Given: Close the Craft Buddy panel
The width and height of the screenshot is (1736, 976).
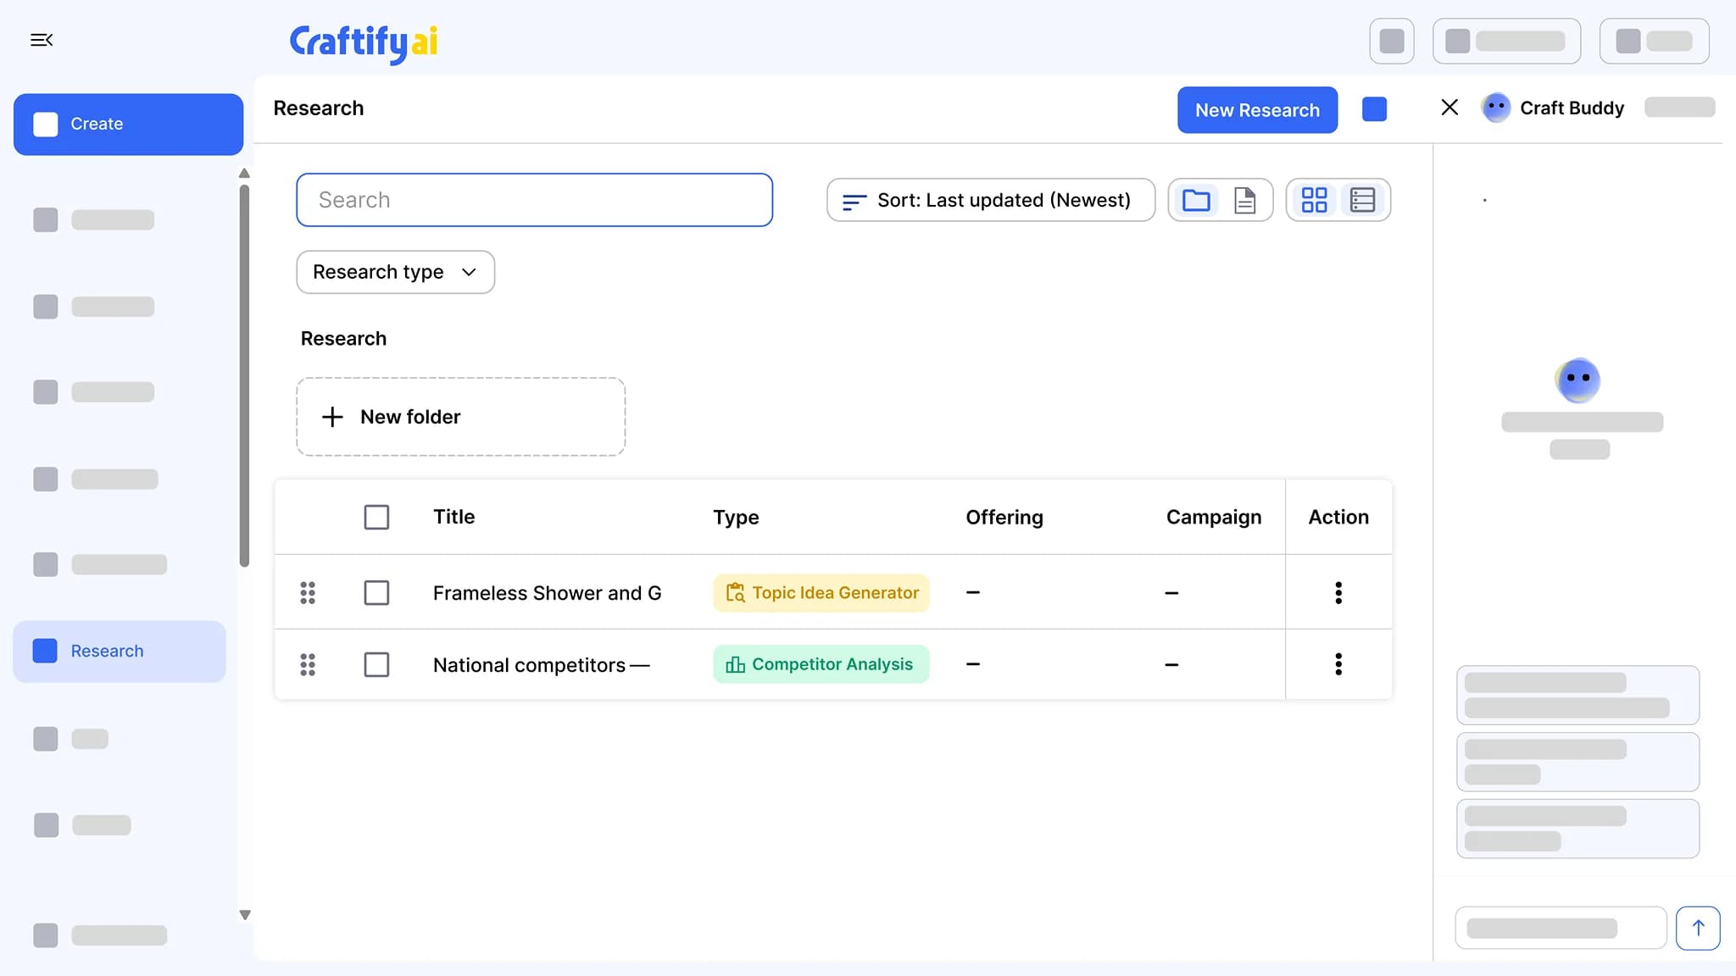Looking at the screenshot, I should pyautogui.click(x=1449, y=107).
